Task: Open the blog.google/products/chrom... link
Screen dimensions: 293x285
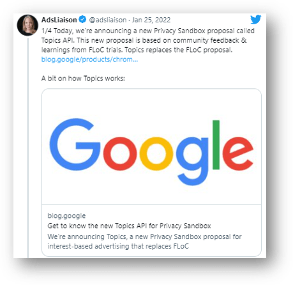Action: (89, 59)
